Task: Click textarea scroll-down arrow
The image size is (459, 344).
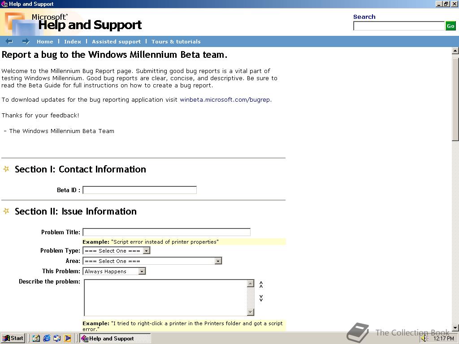Action: (x=251, y=312)
